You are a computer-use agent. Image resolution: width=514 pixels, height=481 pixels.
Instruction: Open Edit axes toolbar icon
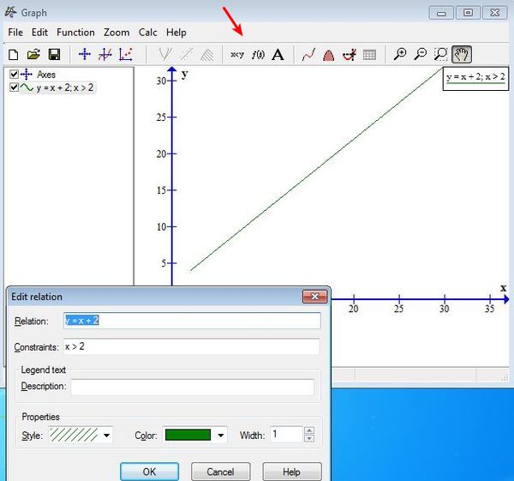point(85,55)
